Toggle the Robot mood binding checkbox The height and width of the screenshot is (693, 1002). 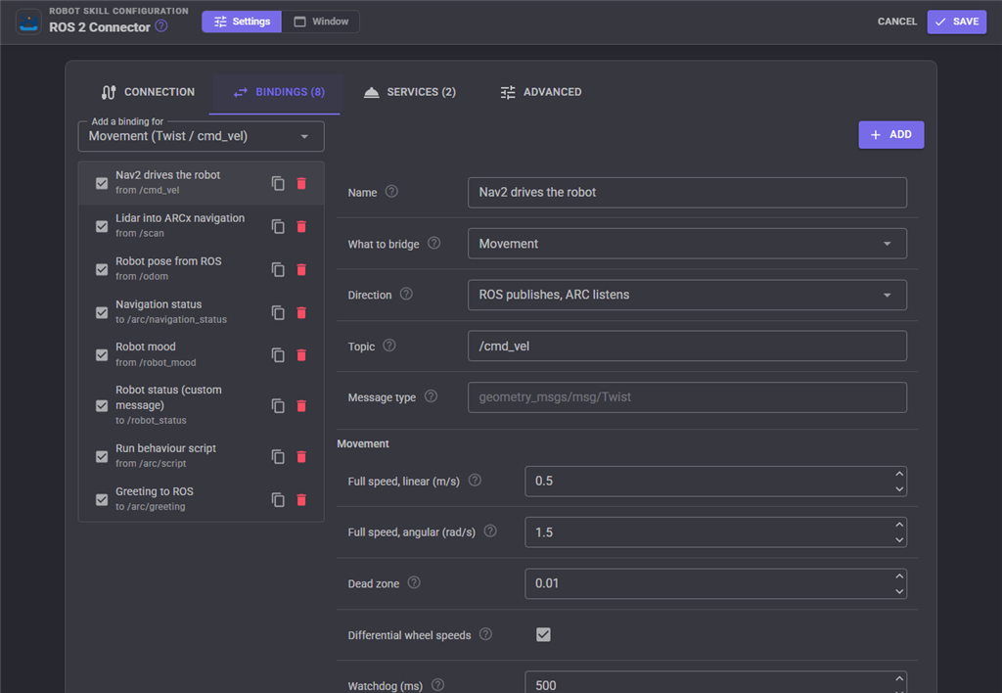tap(102, 354)
